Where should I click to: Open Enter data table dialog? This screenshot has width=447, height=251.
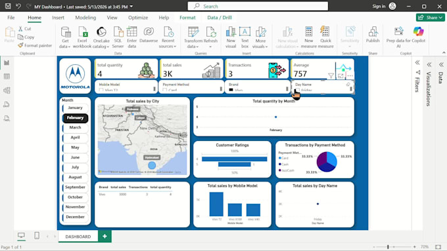131,37
